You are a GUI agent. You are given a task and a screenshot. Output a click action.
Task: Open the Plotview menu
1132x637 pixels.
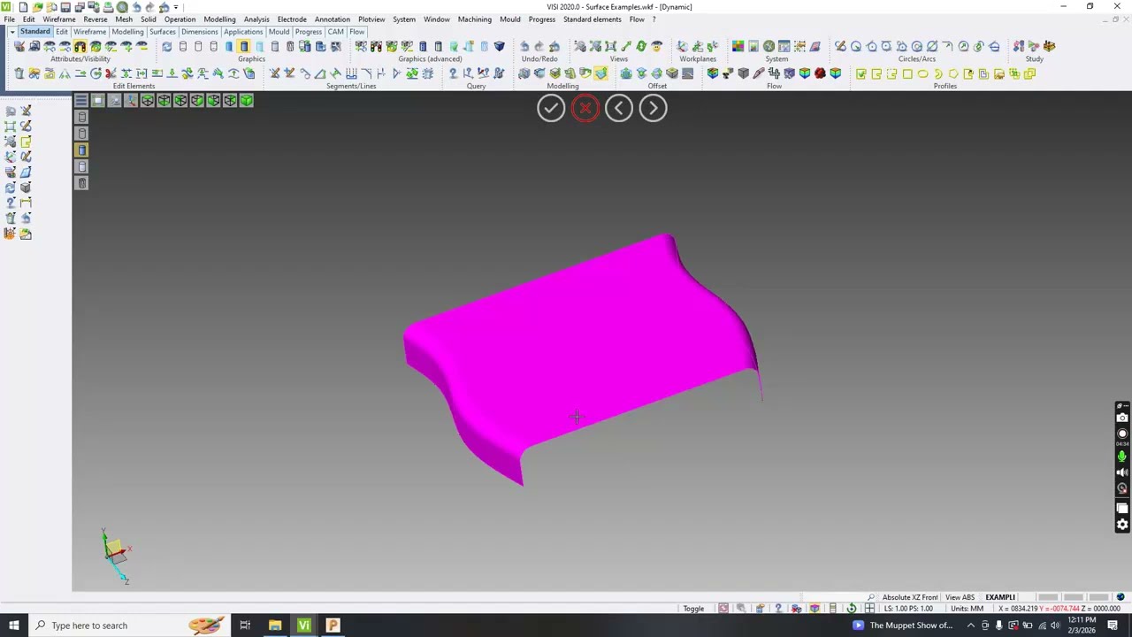point(371,19)
